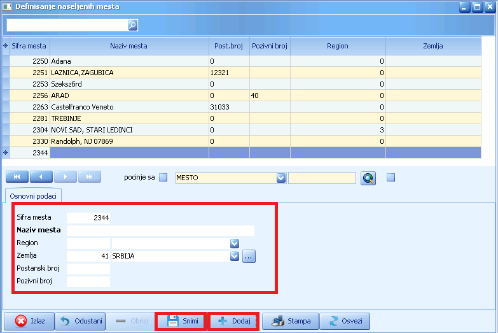Refresh data with Osvezi
The image size is (498, 333).
[x=345, y=321]
